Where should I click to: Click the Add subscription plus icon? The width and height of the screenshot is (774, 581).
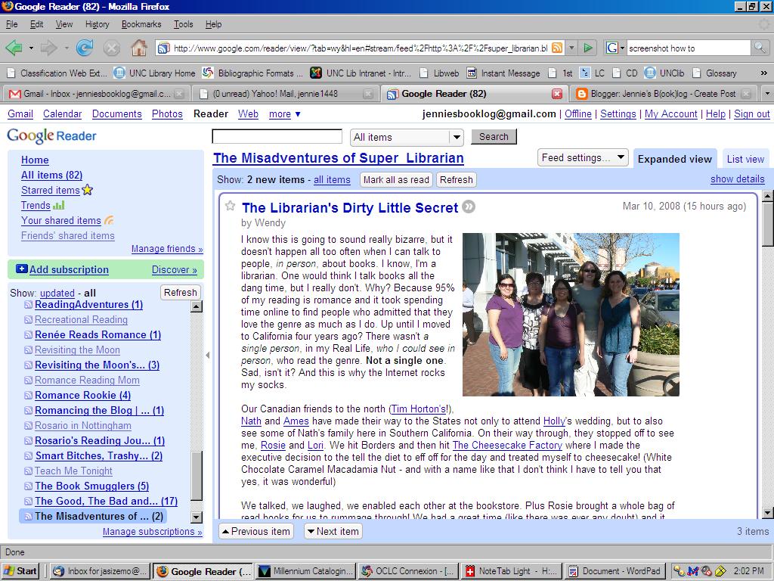[x=22, y=269]
